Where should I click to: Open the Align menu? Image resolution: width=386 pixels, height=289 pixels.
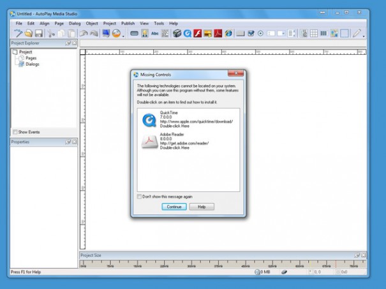click(44, 24)
